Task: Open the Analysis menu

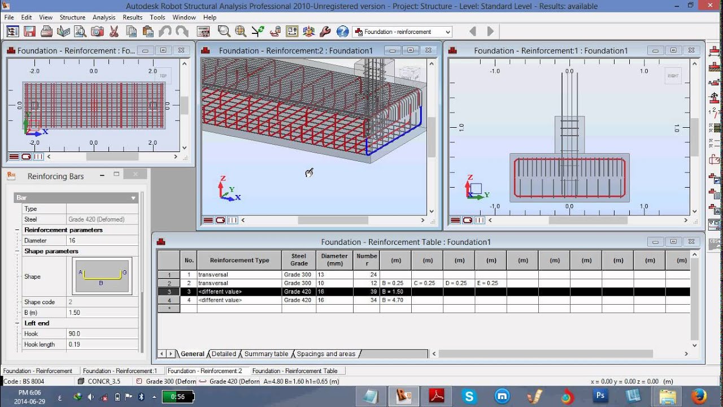Action: point(104,18)
